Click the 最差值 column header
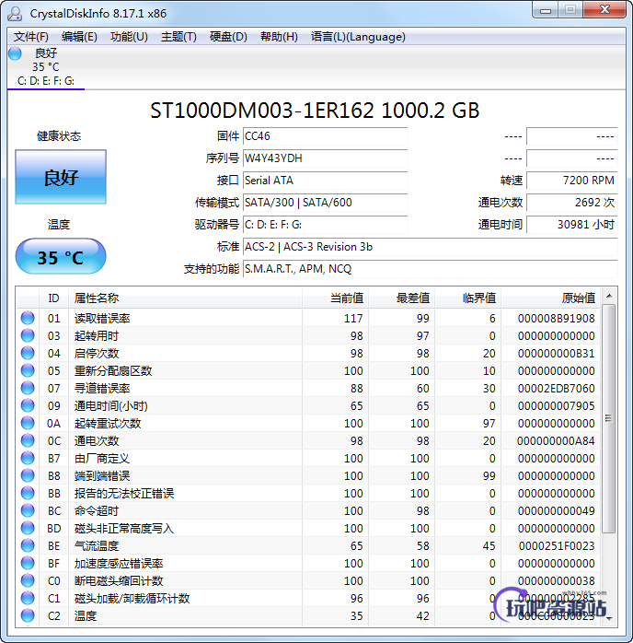Image resolution: width=633 pixels, height=643 pixels. (402, 298)
